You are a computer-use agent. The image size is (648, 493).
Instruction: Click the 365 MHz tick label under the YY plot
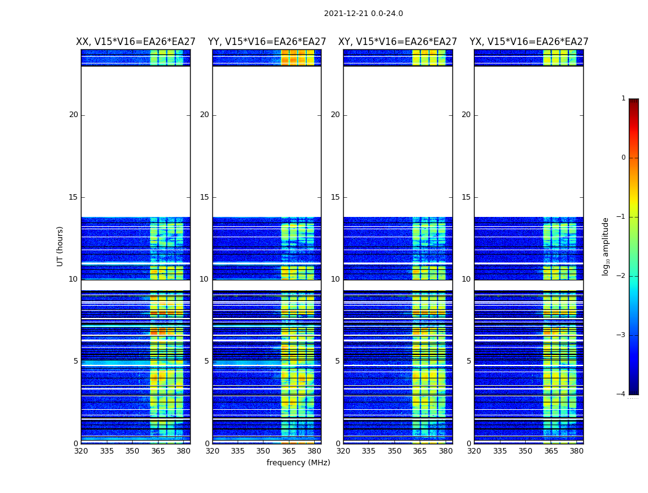[x=289, y=451]
